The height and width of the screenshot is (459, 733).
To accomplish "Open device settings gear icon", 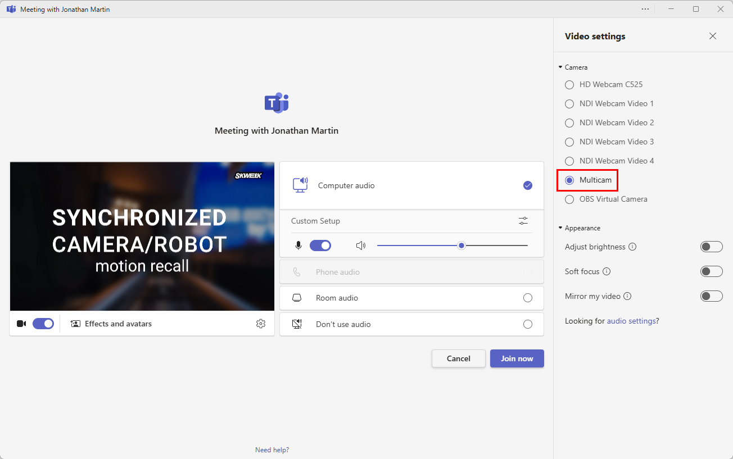I will tap(260, 324).
